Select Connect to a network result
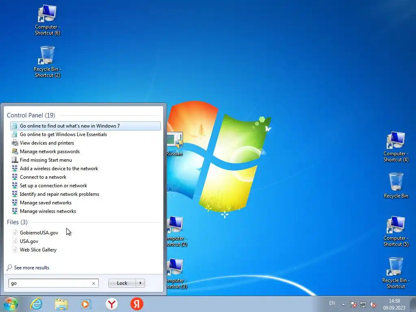The image size is (416, 312). point(85,177)
